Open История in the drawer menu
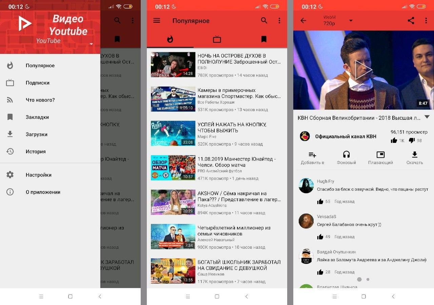This screenshot has width=434, height=305. click(x=50, y=152)
